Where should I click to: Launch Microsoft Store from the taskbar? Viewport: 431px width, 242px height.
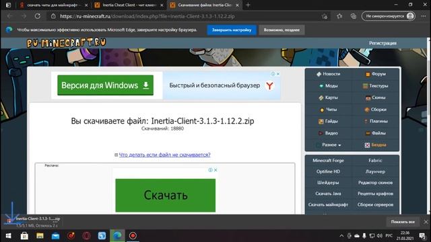pos(24,236)
